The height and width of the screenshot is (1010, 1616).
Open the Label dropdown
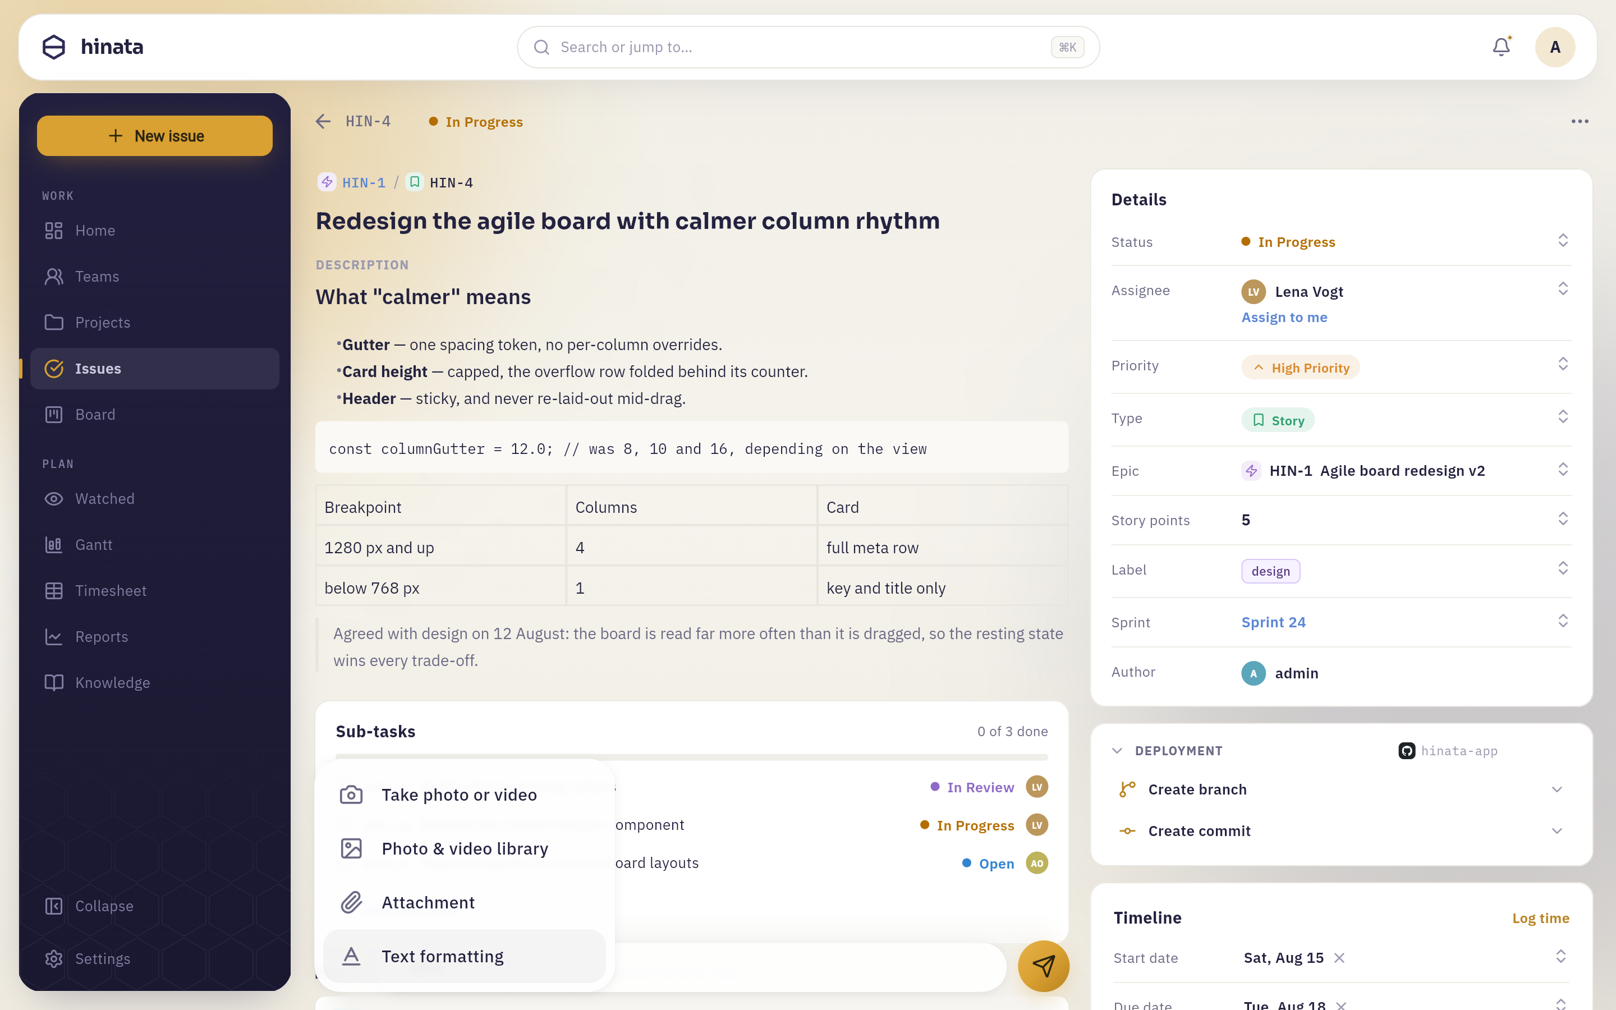click(1563, 569)
